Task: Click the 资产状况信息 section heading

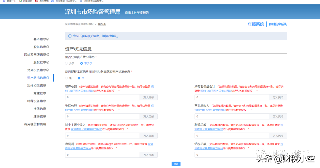Action: [78, 49]
